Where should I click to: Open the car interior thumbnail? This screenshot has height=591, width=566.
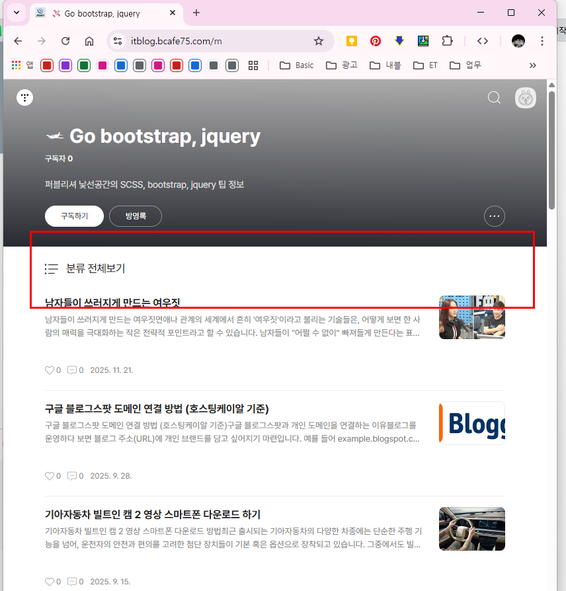(x=471, y=529)
